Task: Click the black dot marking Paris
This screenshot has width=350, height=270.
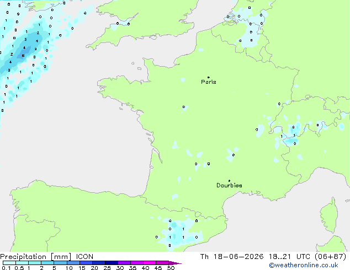Action: (209, 77)
